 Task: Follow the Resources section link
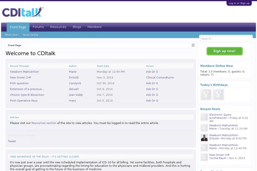[x=44, y=123]
